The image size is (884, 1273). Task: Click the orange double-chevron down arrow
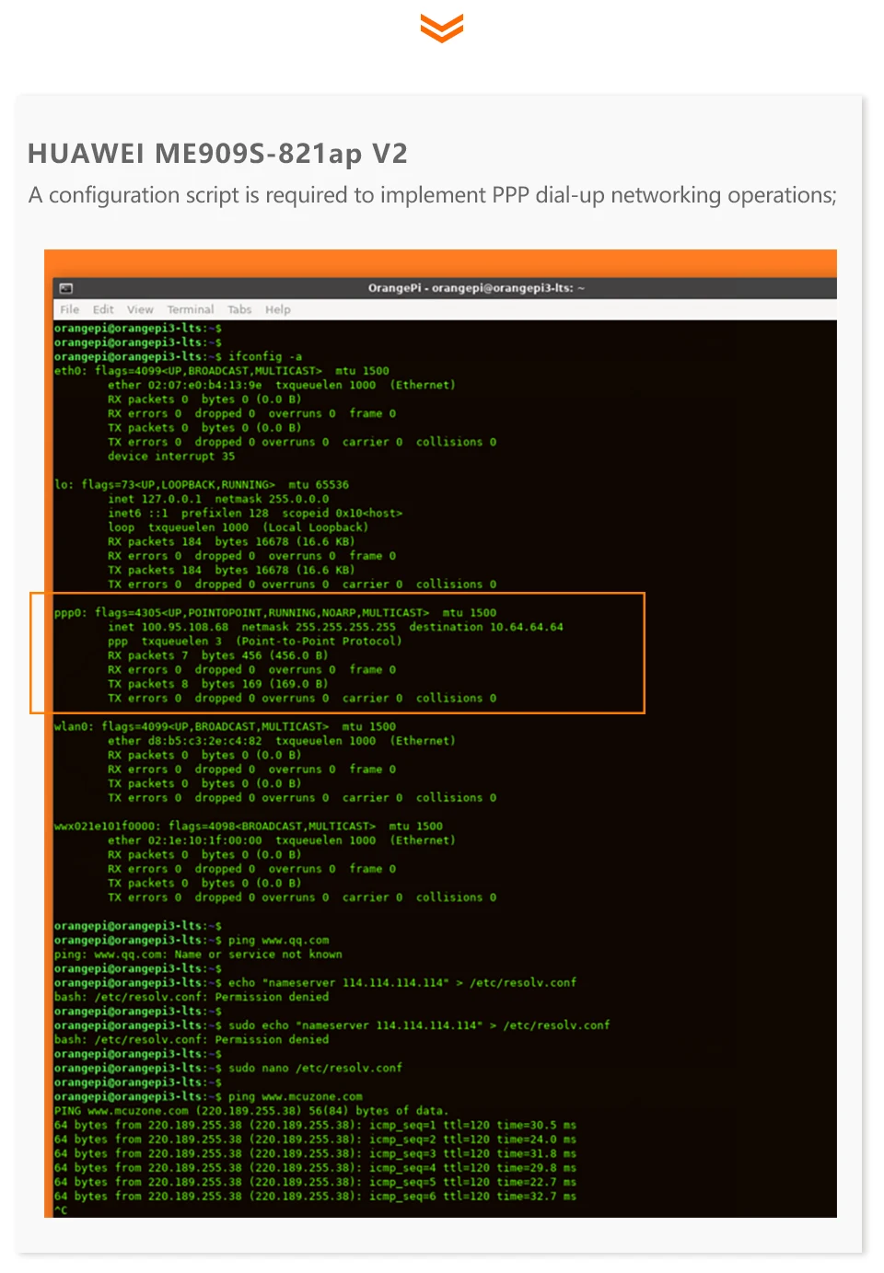pos(442,28)
